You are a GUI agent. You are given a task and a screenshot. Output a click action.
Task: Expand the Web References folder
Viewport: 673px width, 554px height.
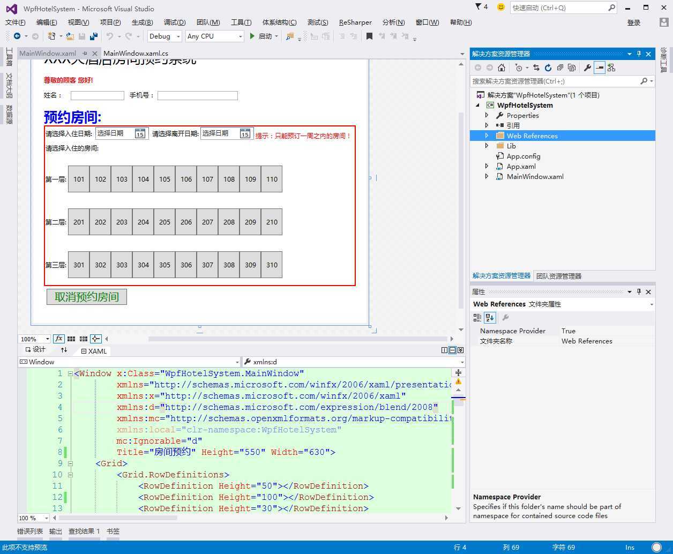(x=487, y=136)
